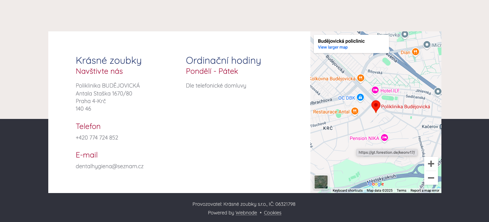Open the map Terms link

coord(401,191)
